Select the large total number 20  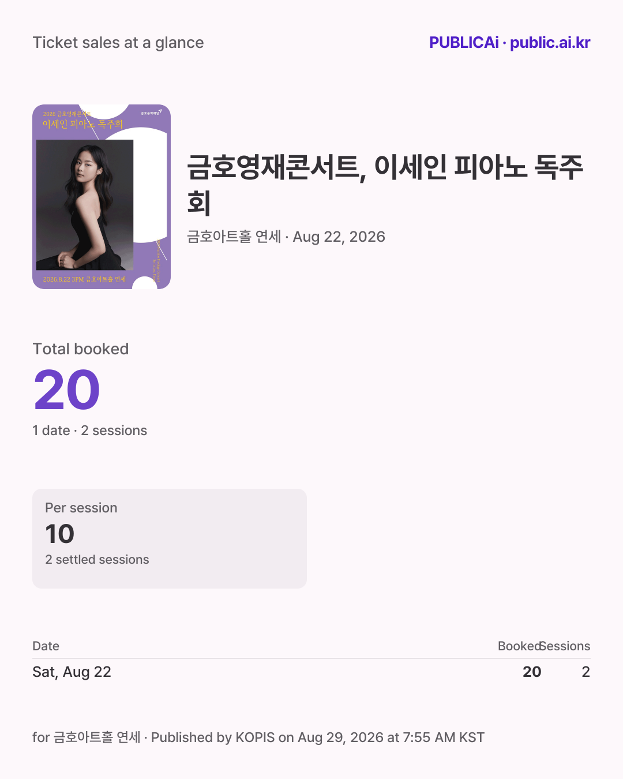click(67, 391)
